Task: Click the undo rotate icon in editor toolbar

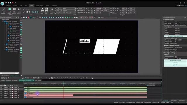Action: (33, 17)
